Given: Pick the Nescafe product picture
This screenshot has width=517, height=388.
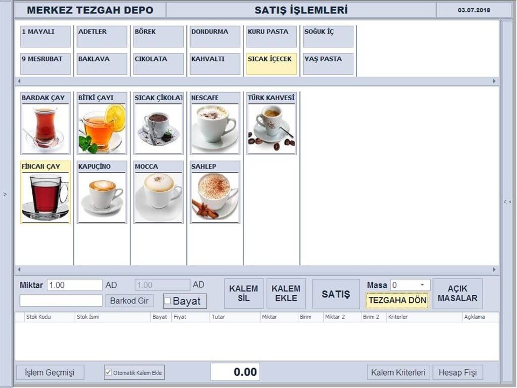Looking at the screenshot, I should tap(215, 128).
